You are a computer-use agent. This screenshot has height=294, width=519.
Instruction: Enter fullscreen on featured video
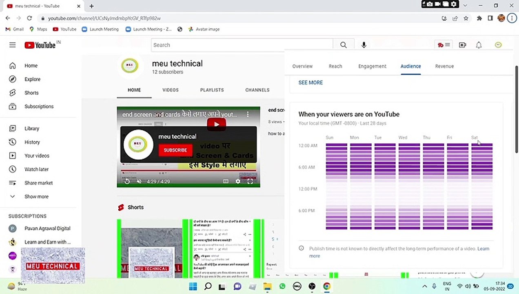click(x=250, y=181)
